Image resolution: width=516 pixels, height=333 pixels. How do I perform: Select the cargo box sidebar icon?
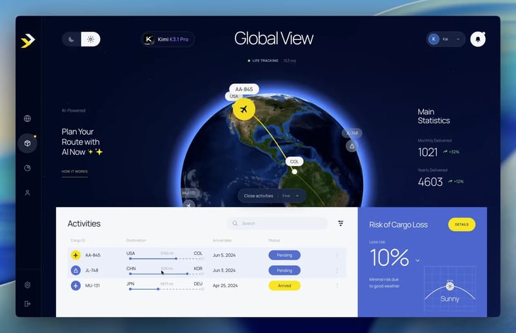(27, 143)
